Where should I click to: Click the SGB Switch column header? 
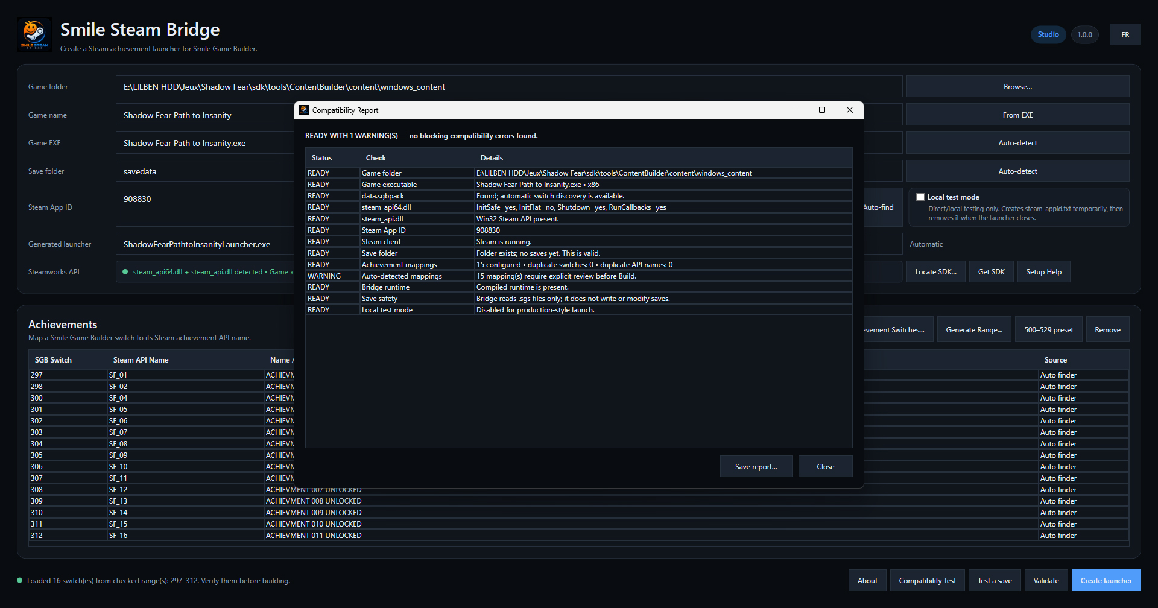[x=68, y=360]
